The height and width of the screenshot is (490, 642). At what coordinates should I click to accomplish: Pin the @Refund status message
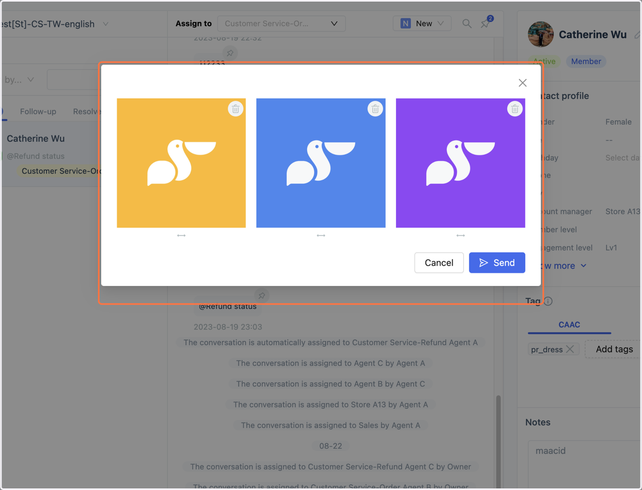[x=262, y=296]
